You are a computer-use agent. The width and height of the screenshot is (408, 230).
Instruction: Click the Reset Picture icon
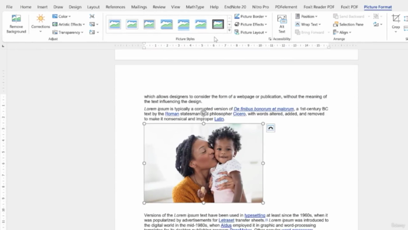point(92,33)
